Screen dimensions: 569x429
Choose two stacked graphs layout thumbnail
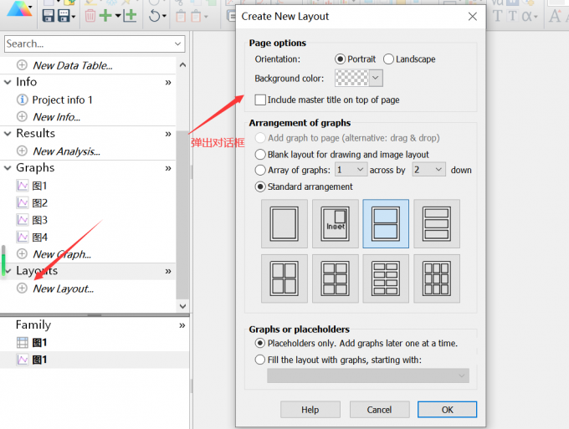coord(386,224)
